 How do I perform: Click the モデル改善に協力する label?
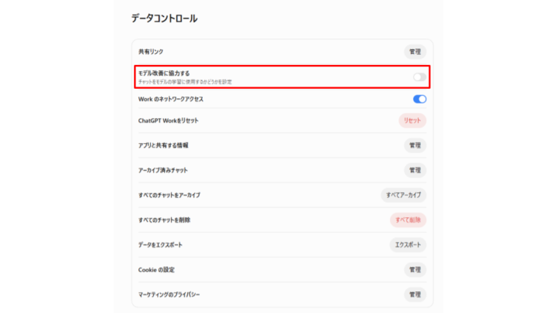[x=164, y=73]
